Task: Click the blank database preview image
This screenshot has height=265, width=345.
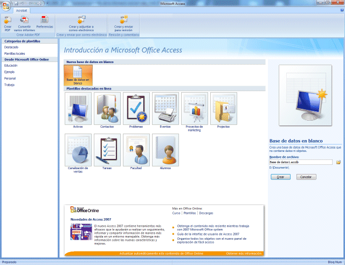Action: (305, 95)
